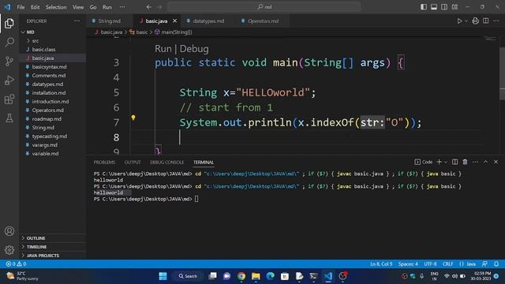Open the Manage gear icon
Viewport: 505px width, 284px height.
pyautogui.click(x=9, y=250)
